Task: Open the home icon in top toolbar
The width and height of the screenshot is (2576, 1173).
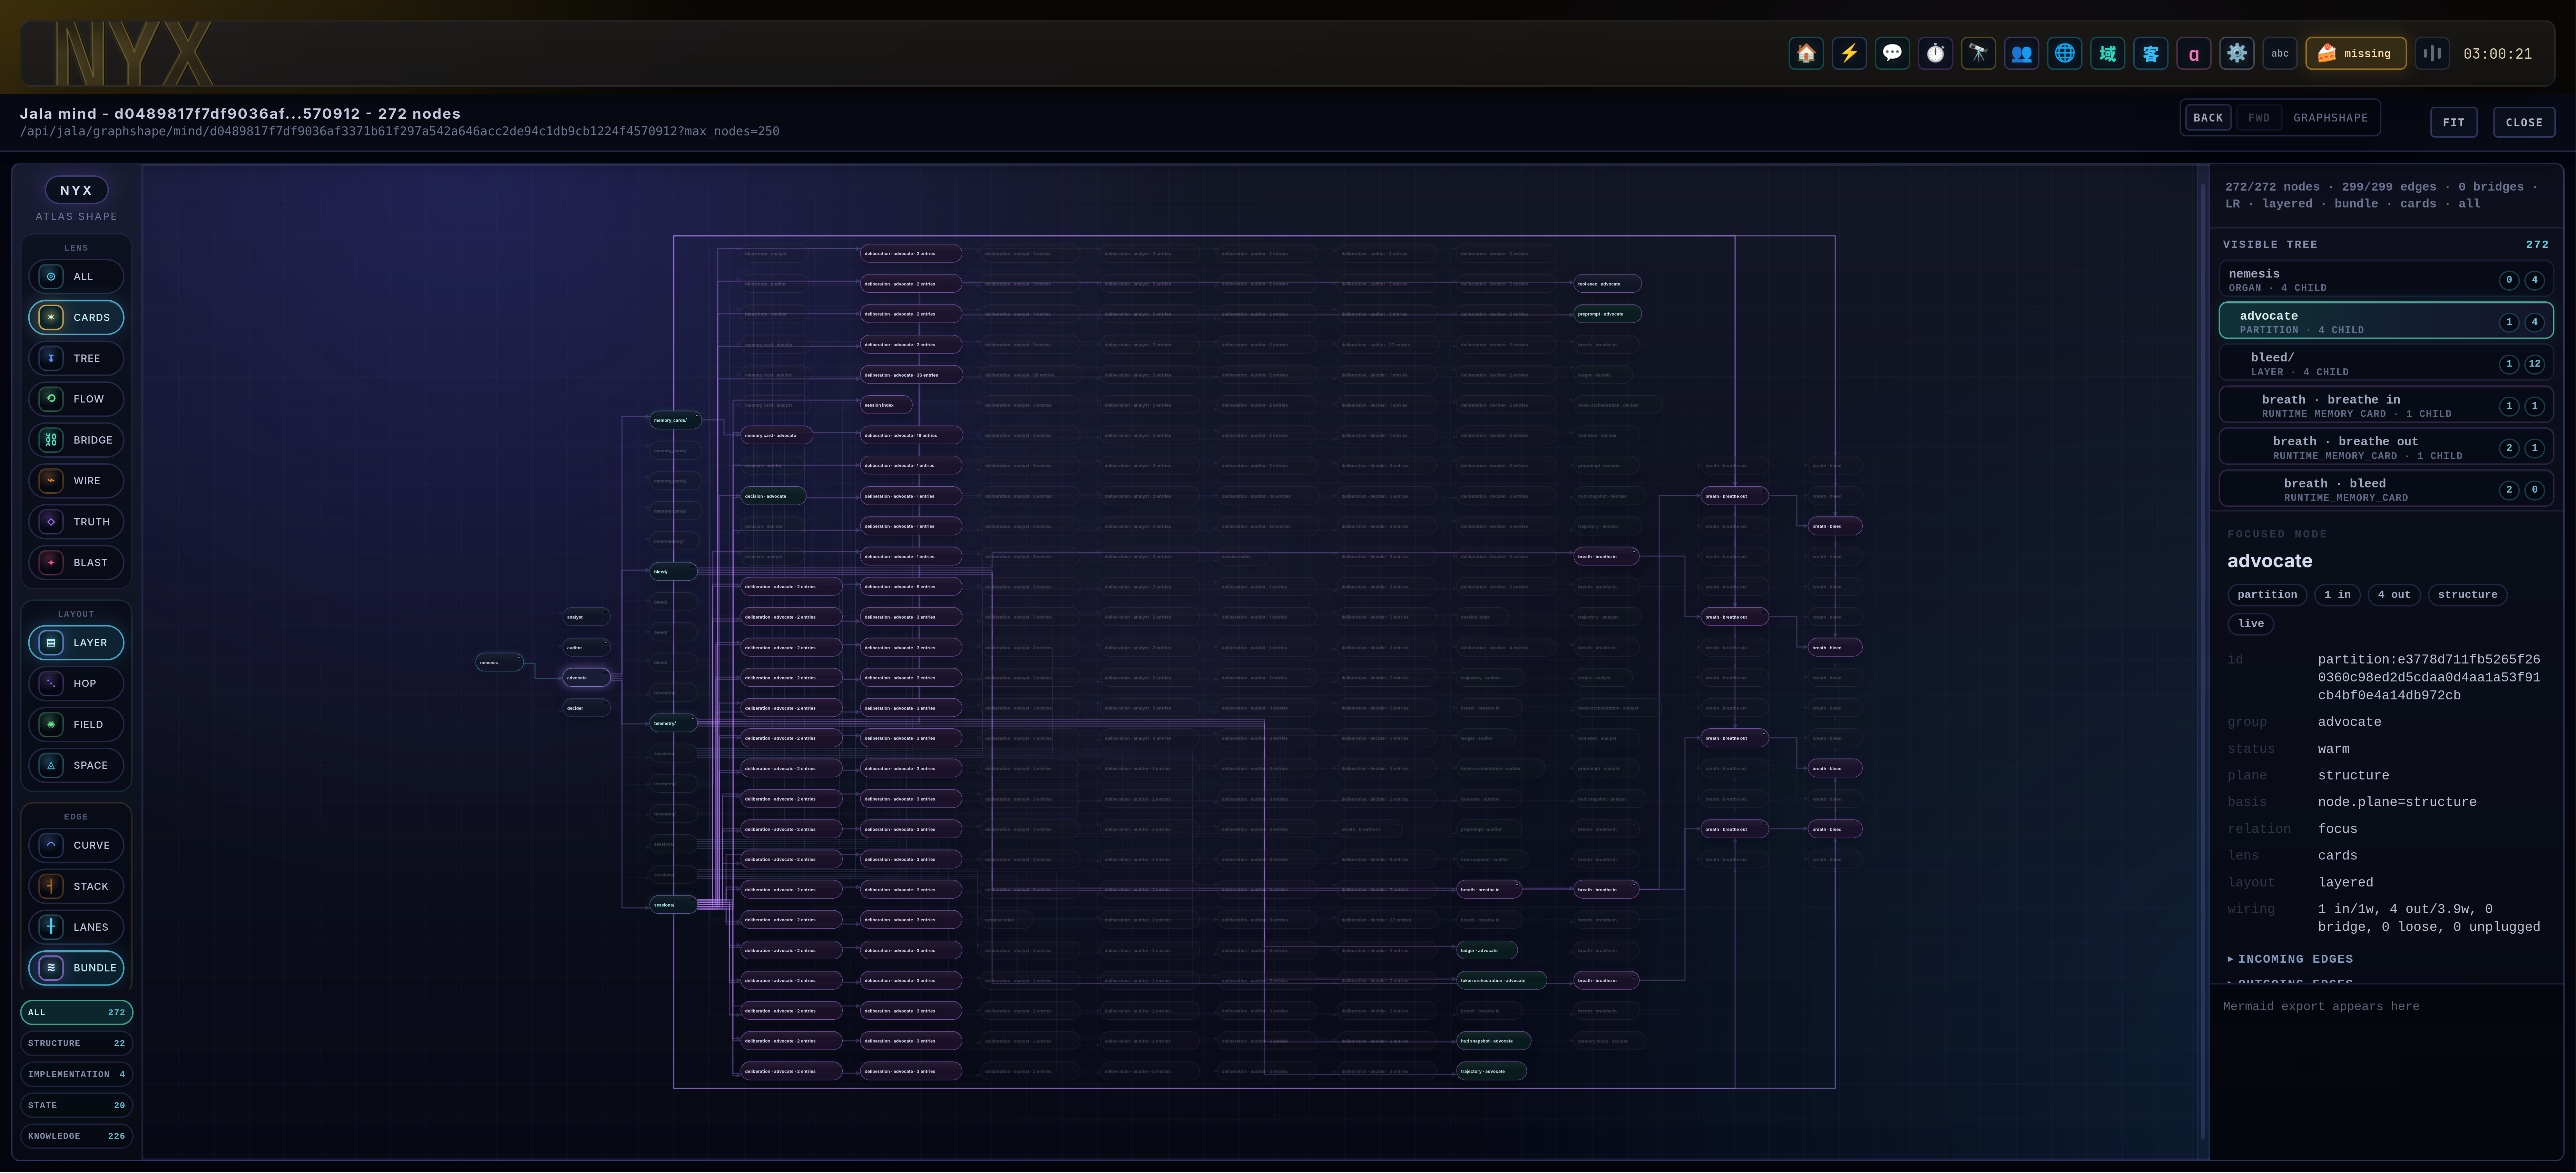Action: pyautogui.click(x=1806, y=54)
